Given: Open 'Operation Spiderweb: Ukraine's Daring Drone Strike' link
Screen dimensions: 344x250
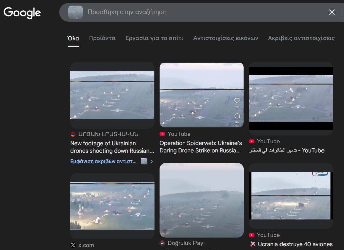Looking at the screenshot, I should [201, 147].
